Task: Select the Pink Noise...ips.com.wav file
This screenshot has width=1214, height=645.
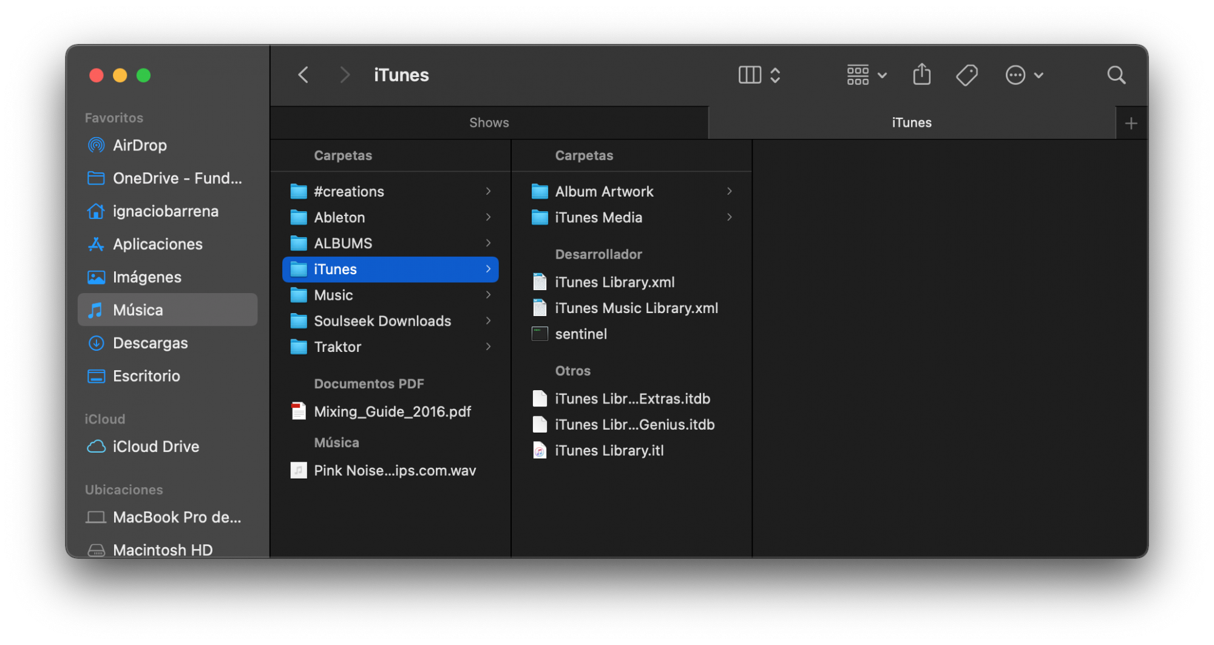Action: pos(390,470)
